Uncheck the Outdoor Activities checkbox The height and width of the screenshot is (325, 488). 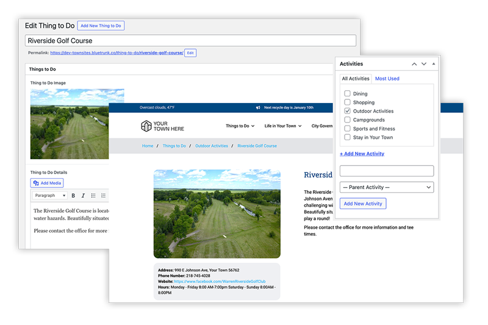[347, 111]
